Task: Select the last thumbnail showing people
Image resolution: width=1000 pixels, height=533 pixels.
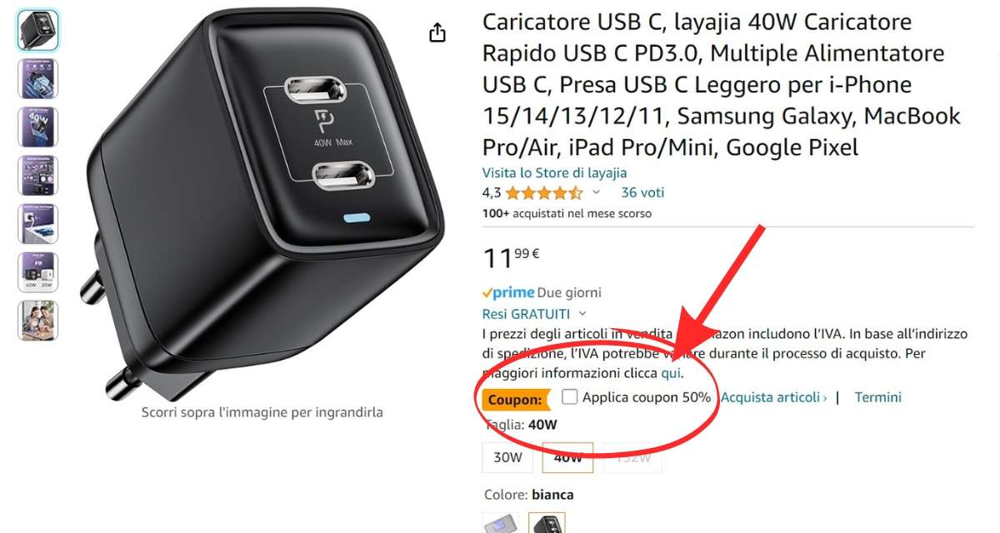Action: [x=38, y=321]
